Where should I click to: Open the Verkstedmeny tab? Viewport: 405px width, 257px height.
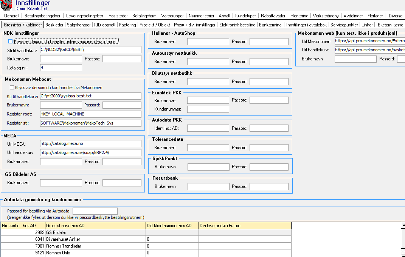(326, 16)
